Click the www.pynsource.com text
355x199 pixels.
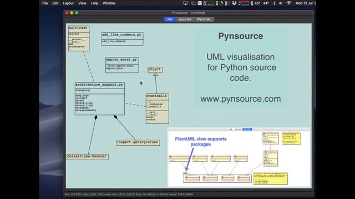(241, 99)
